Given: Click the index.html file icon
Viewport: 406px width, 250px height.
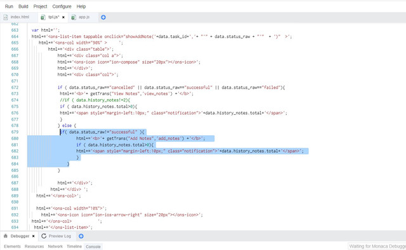Looking at the screenshot, I should (x=6, y=17).
